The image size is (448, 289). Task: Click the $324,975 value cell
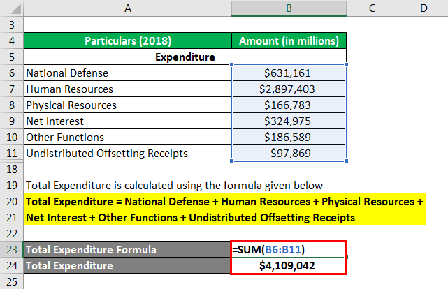(289, 121)
